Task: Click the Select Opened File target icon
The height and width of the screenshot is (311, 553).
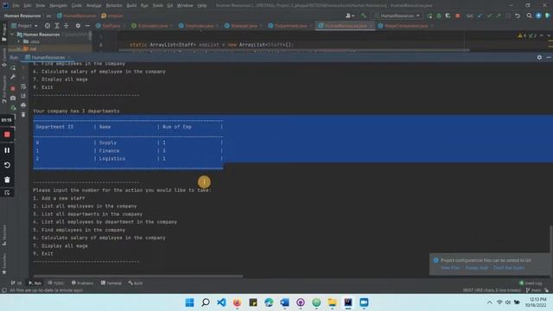Action: [x=48, y=26]
